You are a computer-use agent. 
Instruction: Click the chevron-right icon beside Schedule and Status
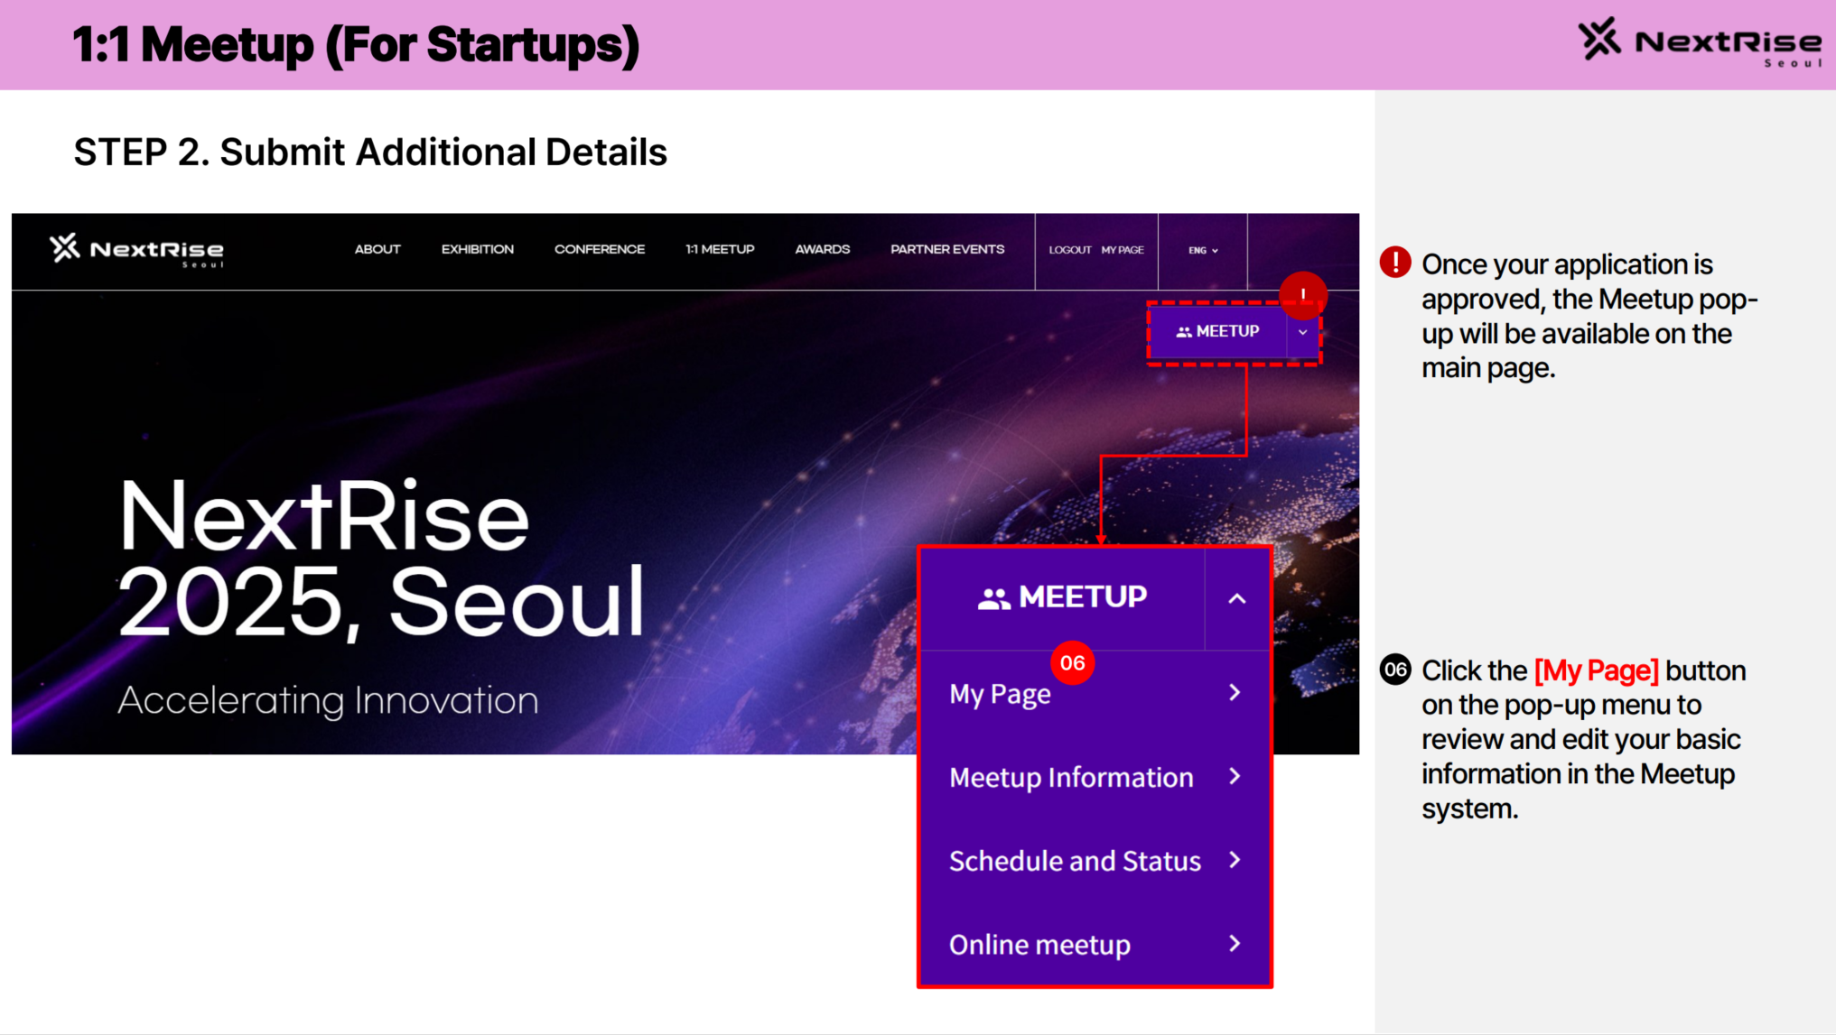coord(1235,860)
